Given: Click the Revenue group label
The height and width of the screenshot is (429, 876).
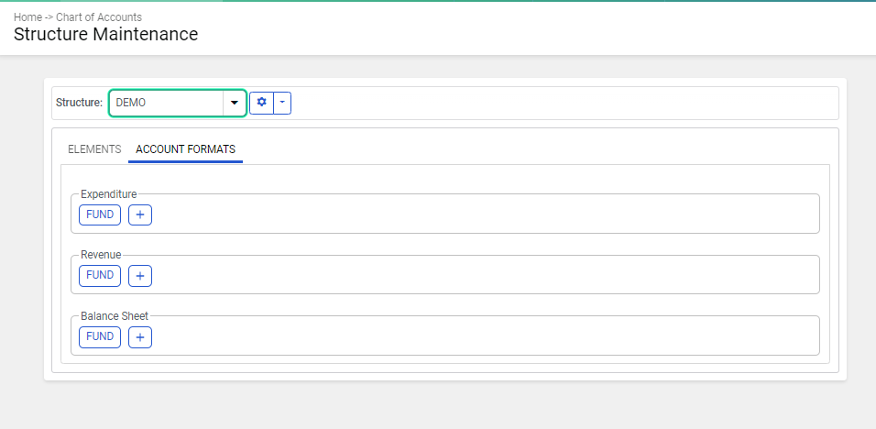Looking at the screenshot, I should pyautogui.click(x=101, y=255).
